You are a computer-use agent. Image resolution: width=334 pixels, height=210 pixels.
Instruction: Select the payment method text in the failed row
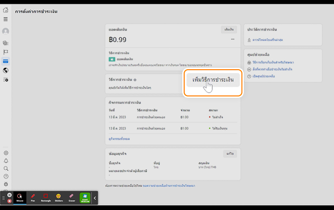151,117
